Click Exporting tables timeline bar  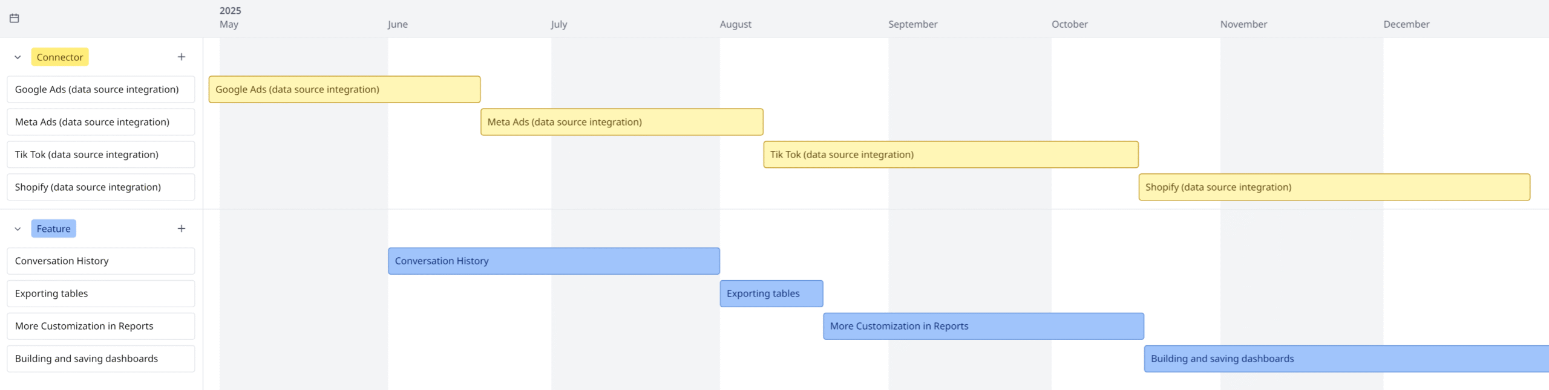click(x=771, y=293)
